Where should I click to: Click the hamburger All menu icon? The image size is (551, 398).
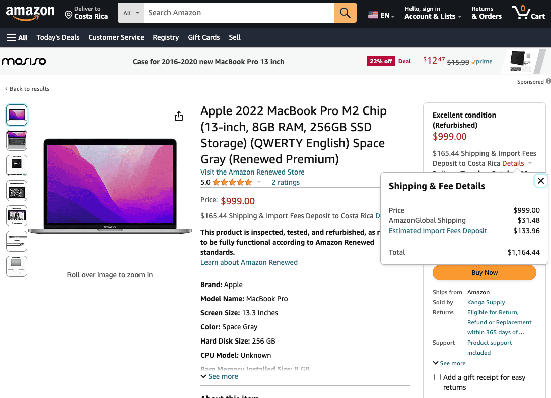click(x=10, y=37)
